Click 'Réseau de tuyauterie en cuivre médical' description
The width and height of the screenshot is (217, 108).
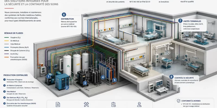69,24
